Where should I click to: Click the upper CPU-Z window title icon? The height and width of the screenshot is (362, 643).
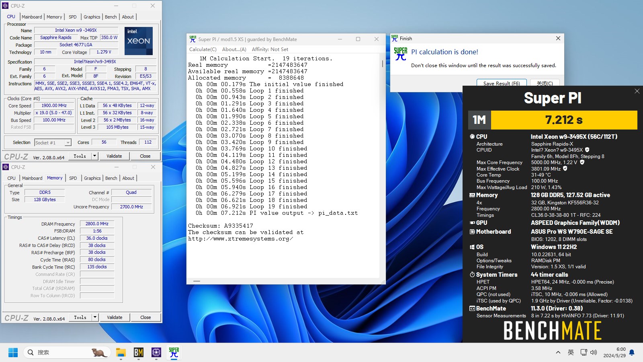[x=5, y=6]
